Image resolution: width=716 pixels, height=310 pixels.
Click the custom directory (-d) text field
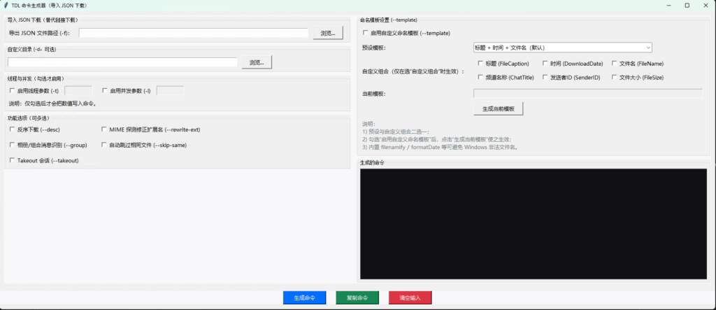click(x=122, y=62)
